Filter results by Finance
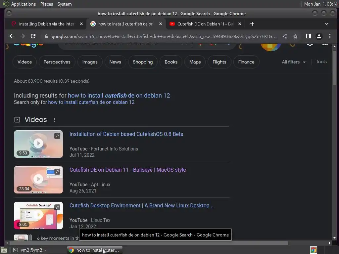Viewport: 339px width, 254px height. [x=246, y=62]
